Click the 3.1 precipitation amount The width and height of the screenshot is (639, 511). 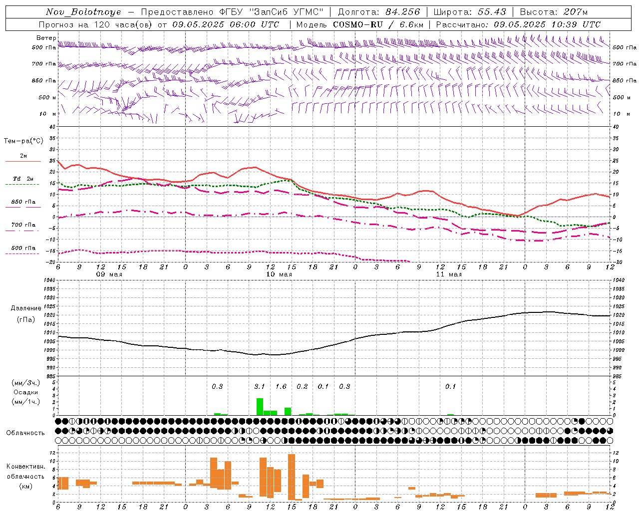[x=260, y=387]
